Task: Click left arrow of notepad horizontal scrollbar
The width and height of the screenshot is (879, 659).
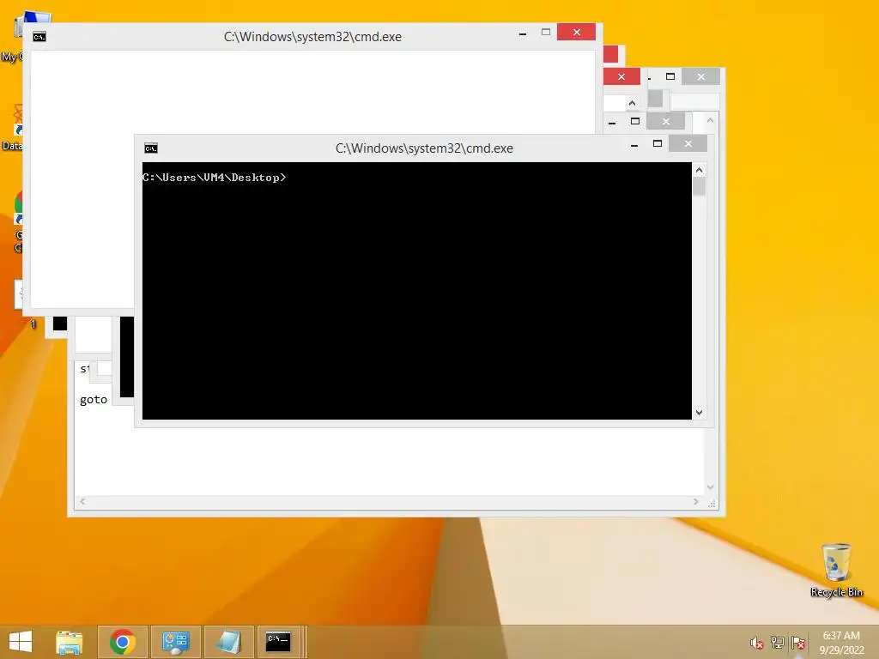Action: [x=82, y=501]
